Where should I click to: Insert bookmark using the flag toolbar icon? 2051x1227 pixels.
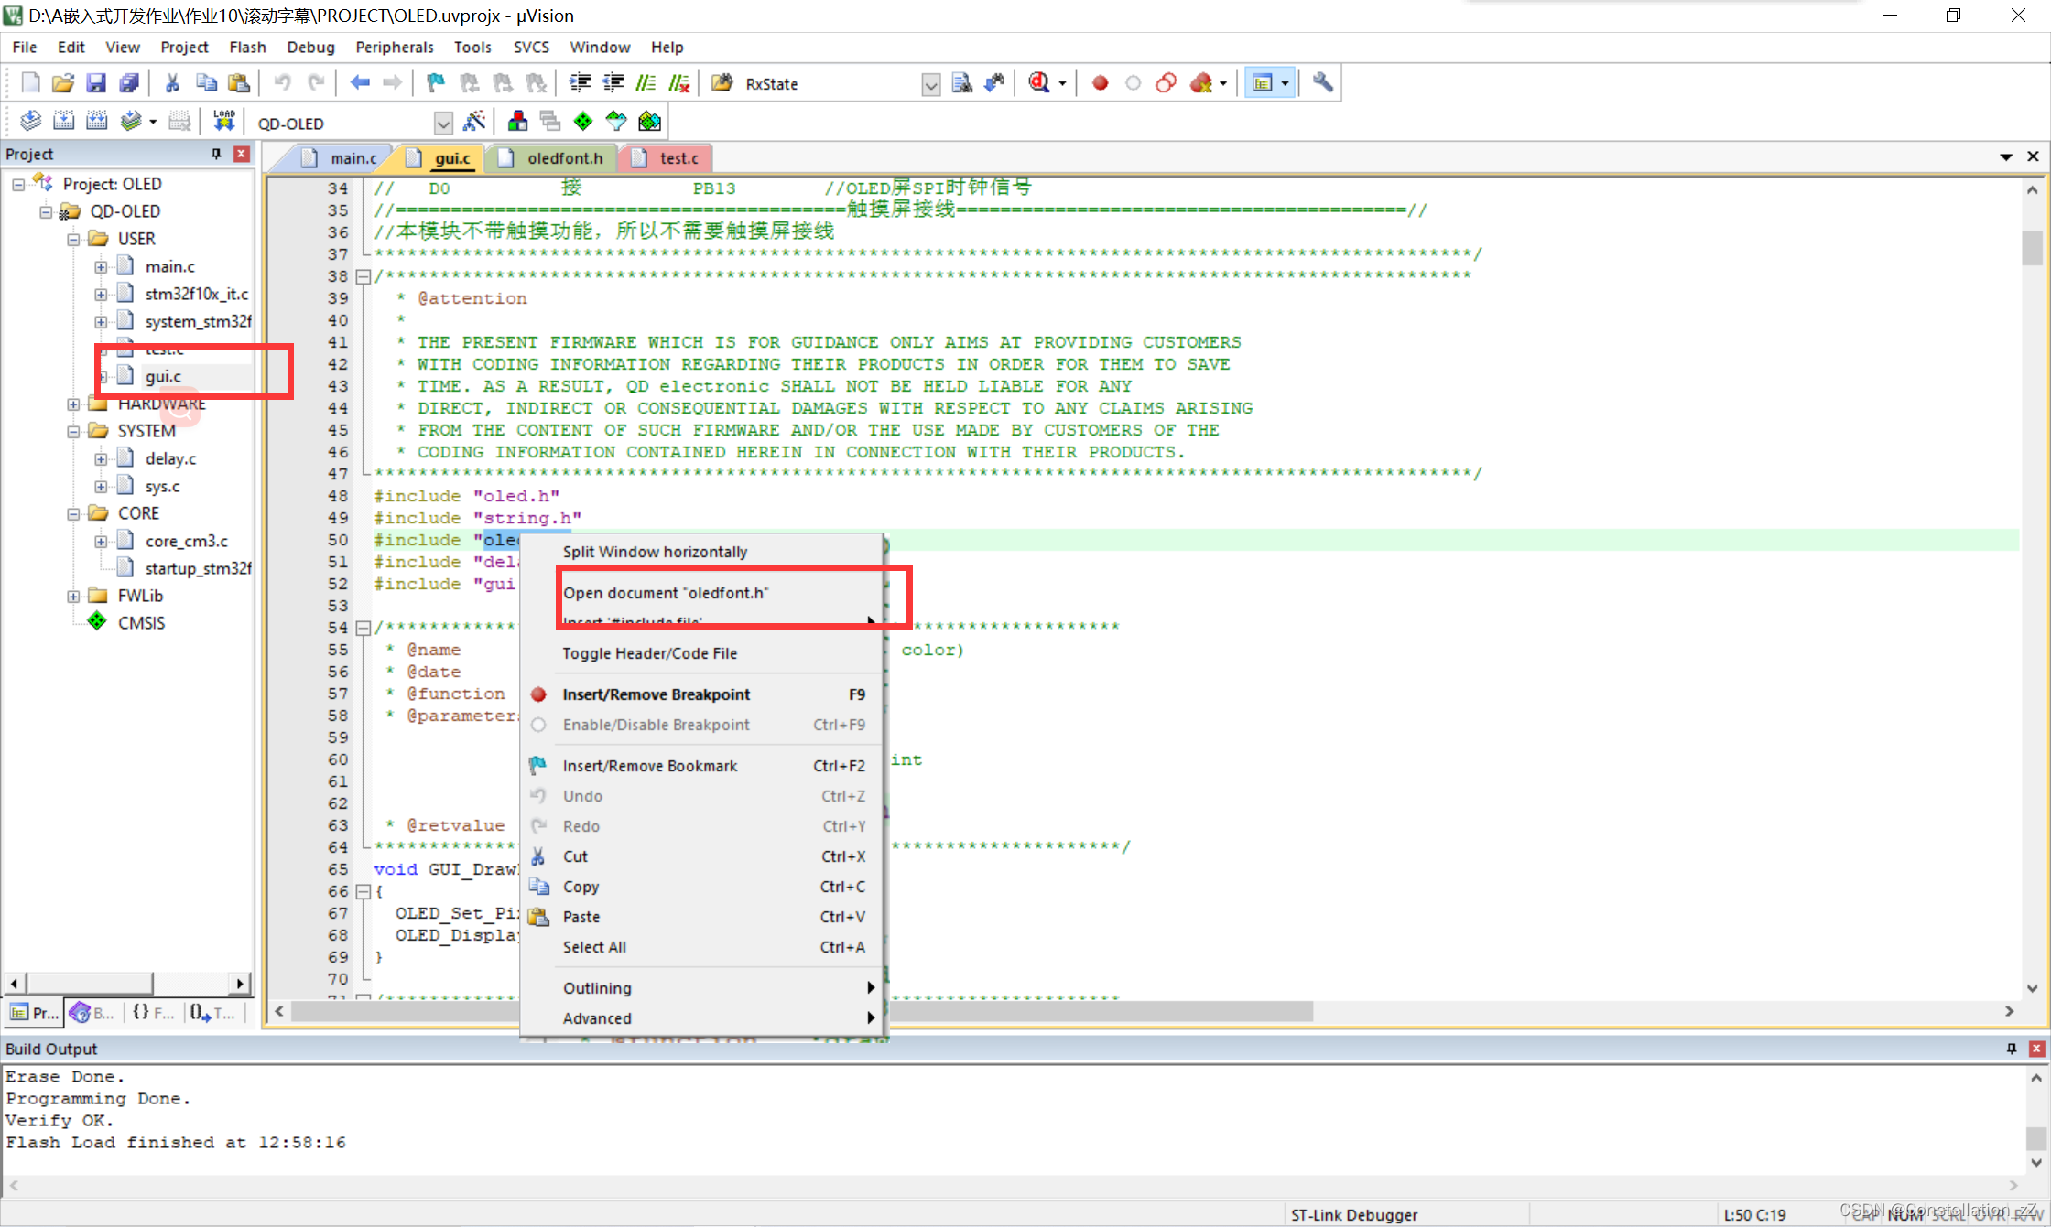click(436, 83)
